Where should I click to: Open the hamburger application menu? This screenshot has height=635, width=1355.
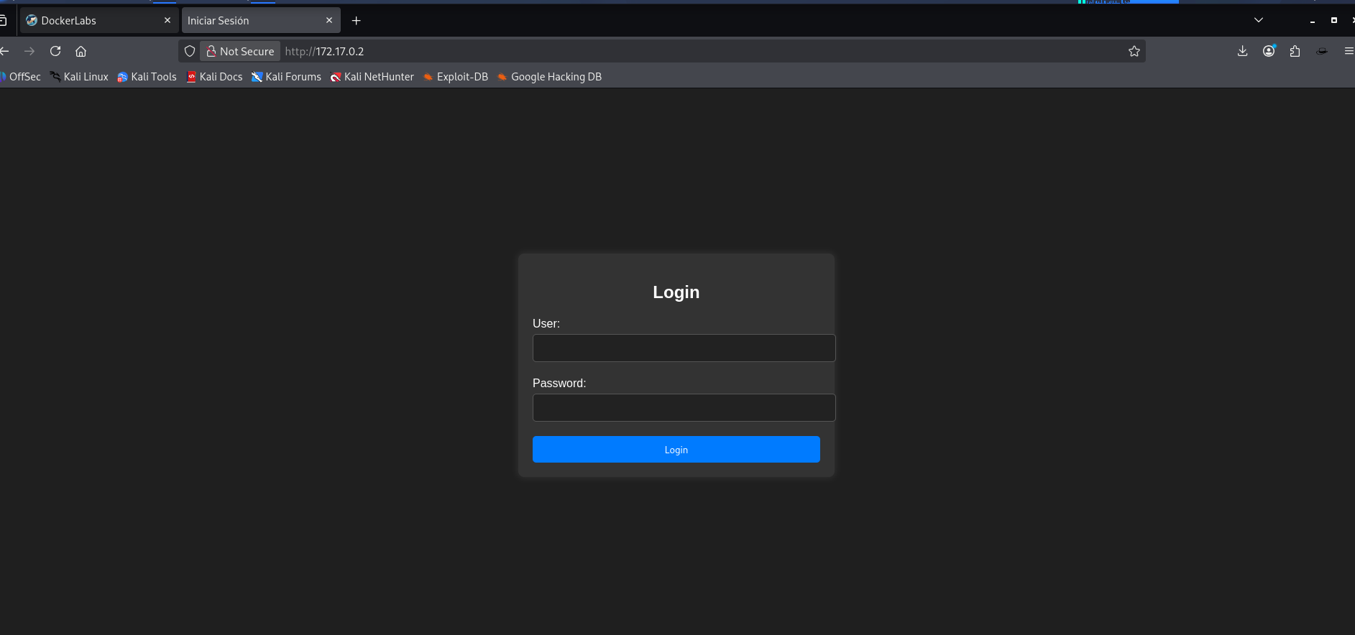[x=1349, y=51]
